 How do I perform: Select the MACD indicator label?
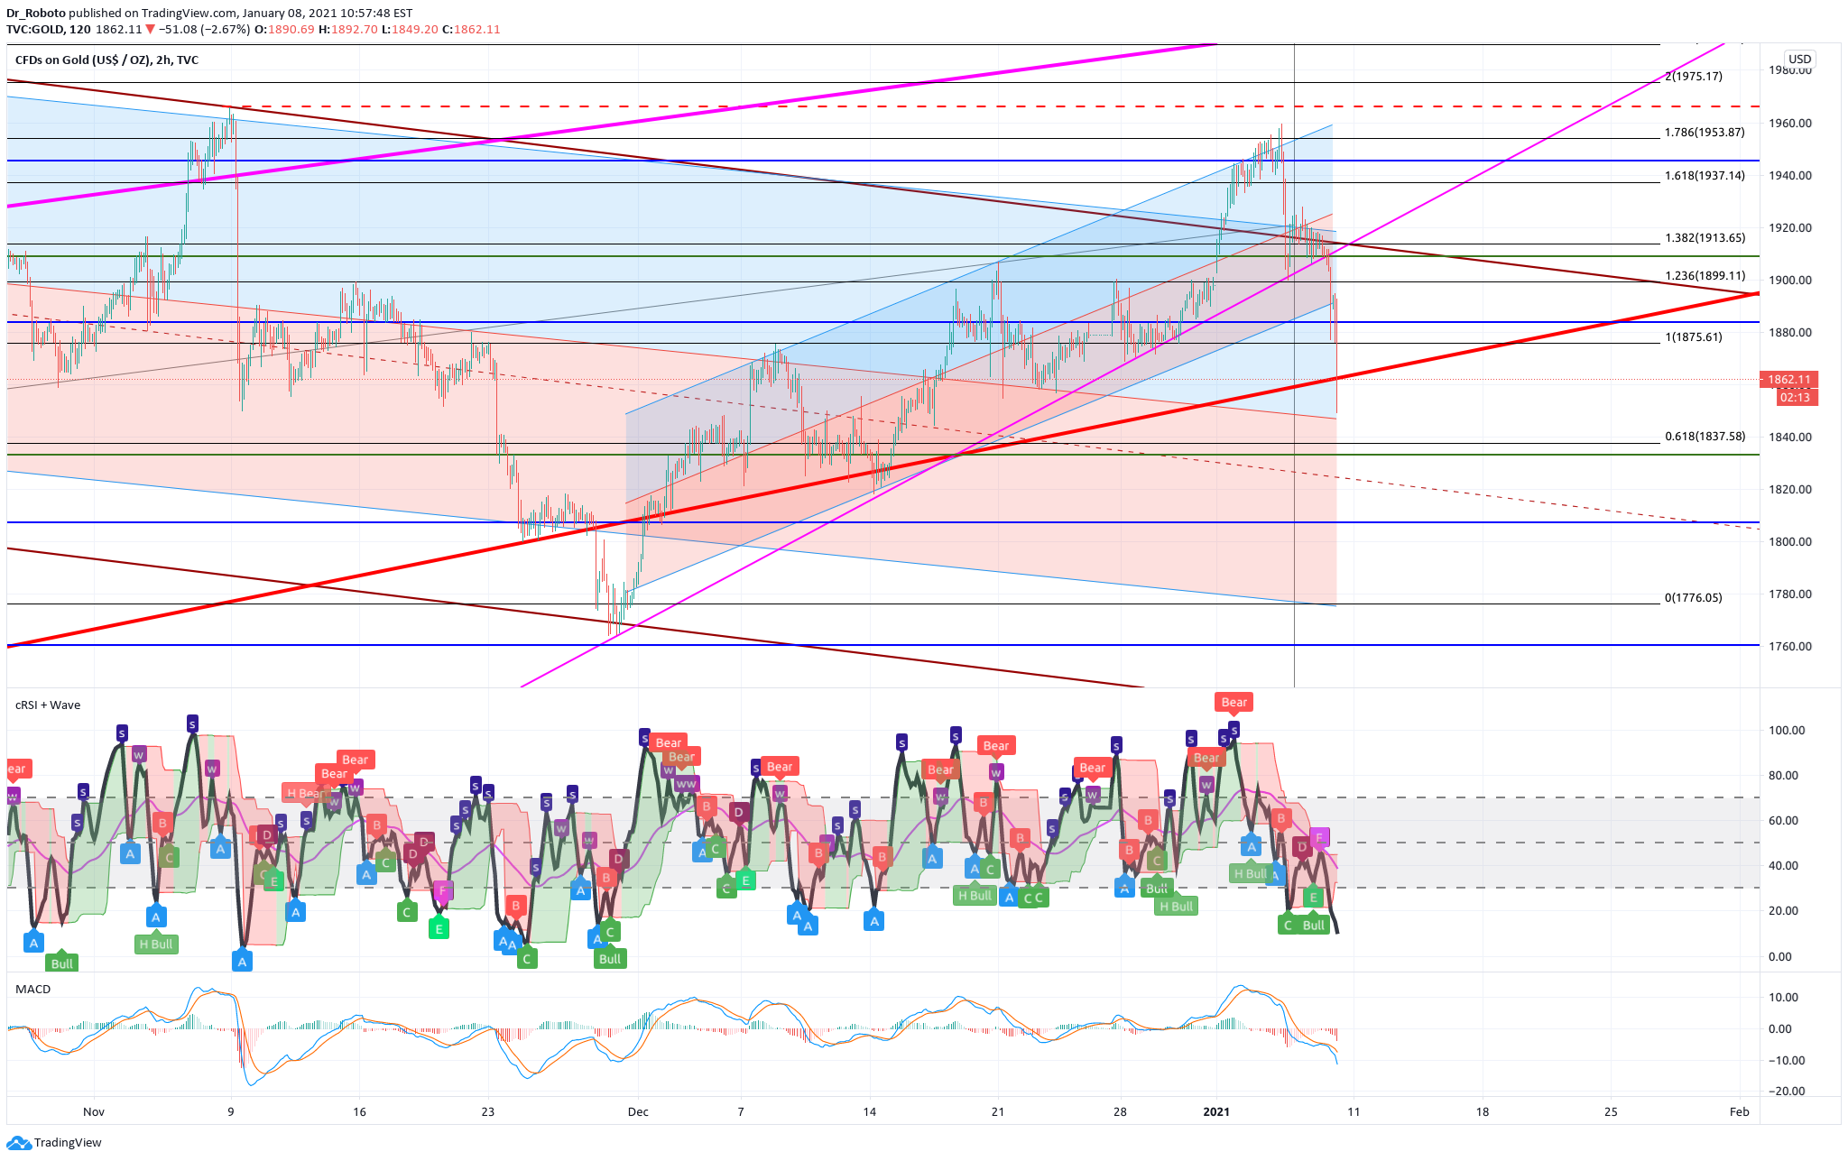(x=33, y=990)
